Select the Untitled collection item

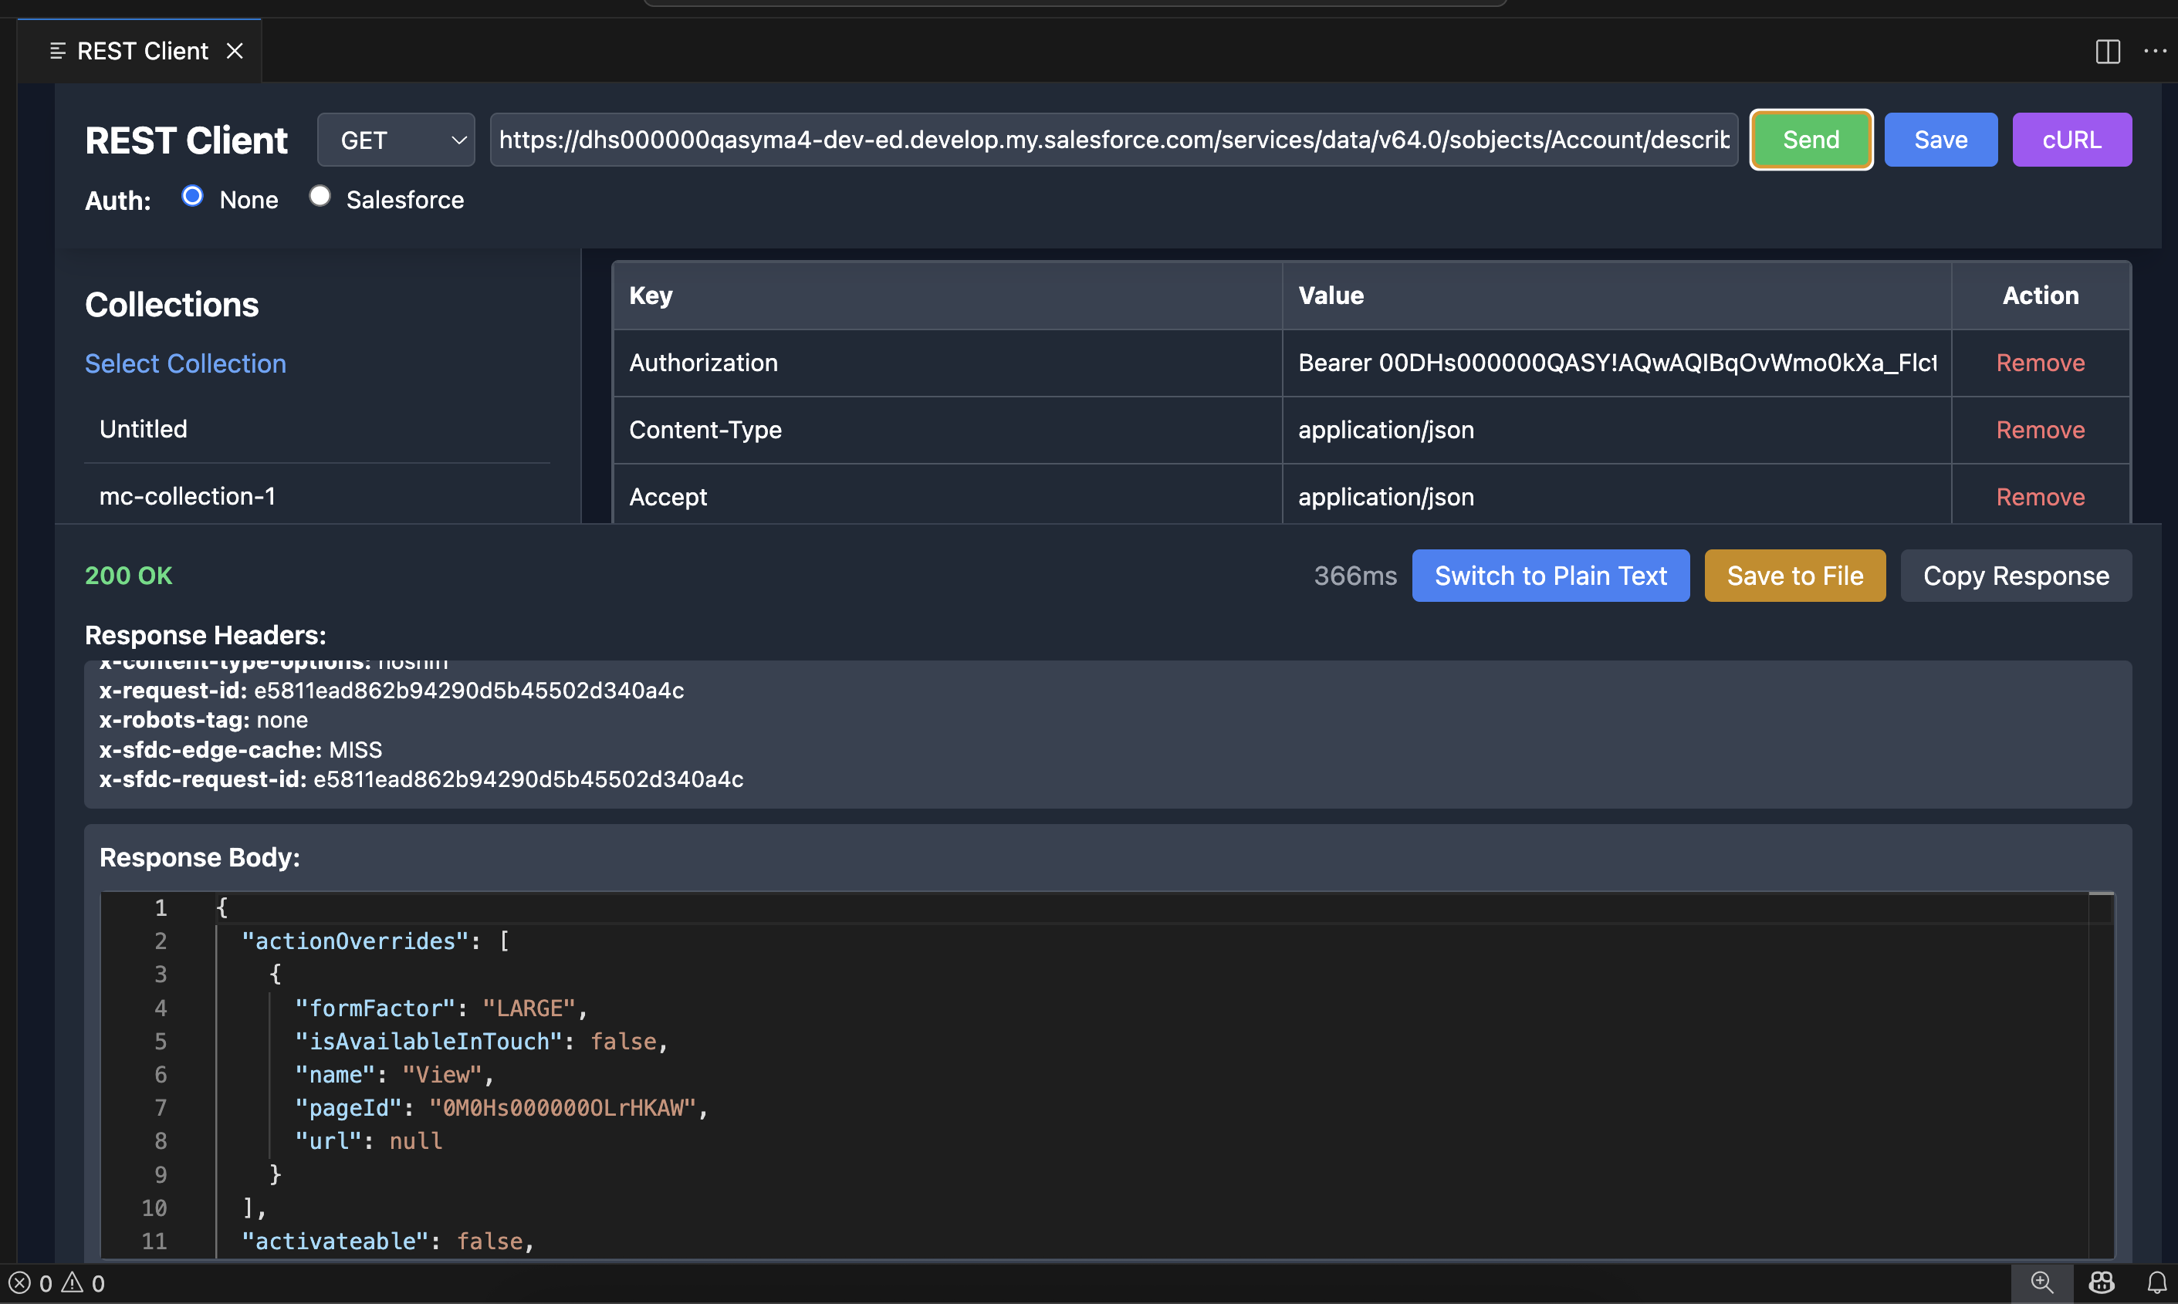[x=144, y=429]
